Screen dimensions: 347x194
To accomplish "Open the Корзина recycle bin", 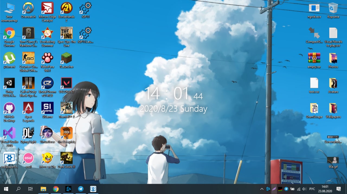I will 333,11.
